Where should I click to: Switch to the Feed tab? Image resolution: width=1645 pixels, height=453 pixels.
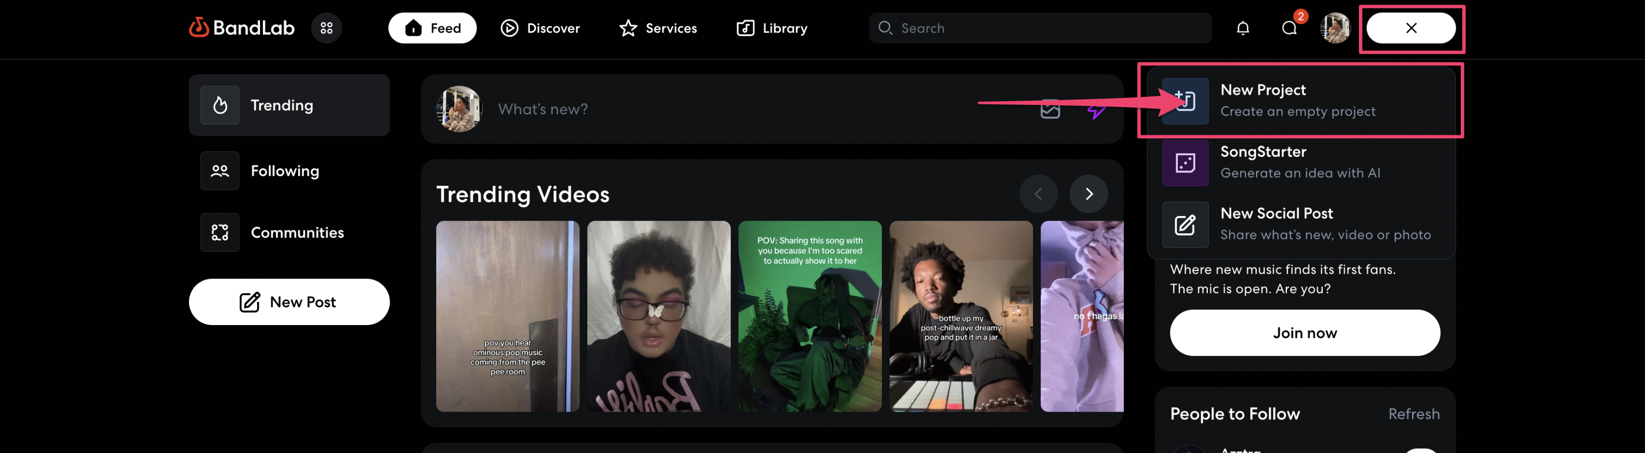coord(433,28)
